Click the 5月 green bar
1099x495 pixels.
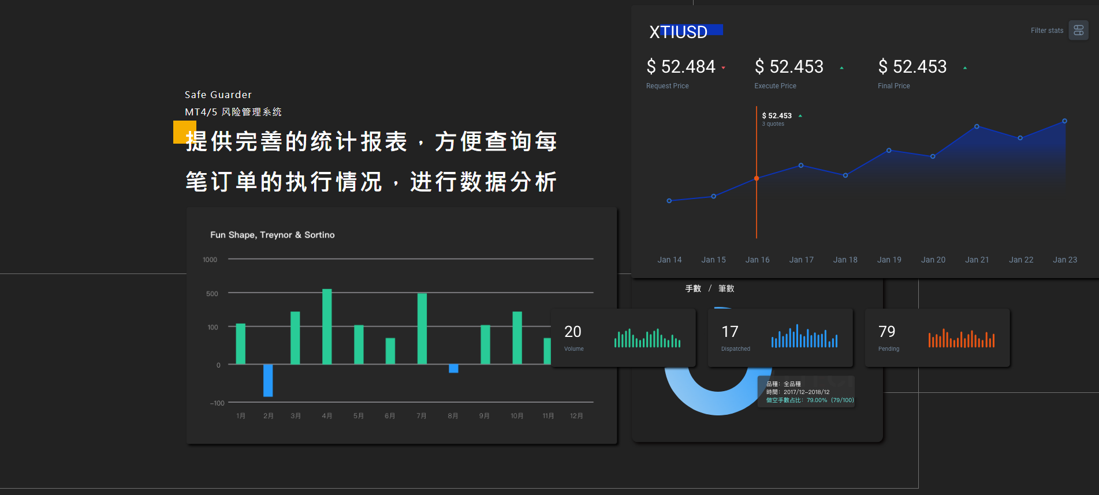359,344
